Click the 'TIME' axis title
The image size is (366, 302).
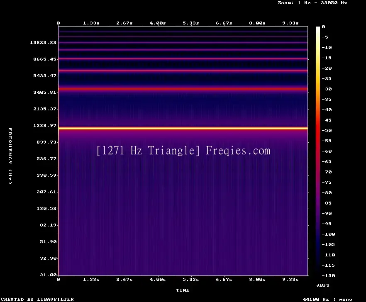click(x=183, y=290)
